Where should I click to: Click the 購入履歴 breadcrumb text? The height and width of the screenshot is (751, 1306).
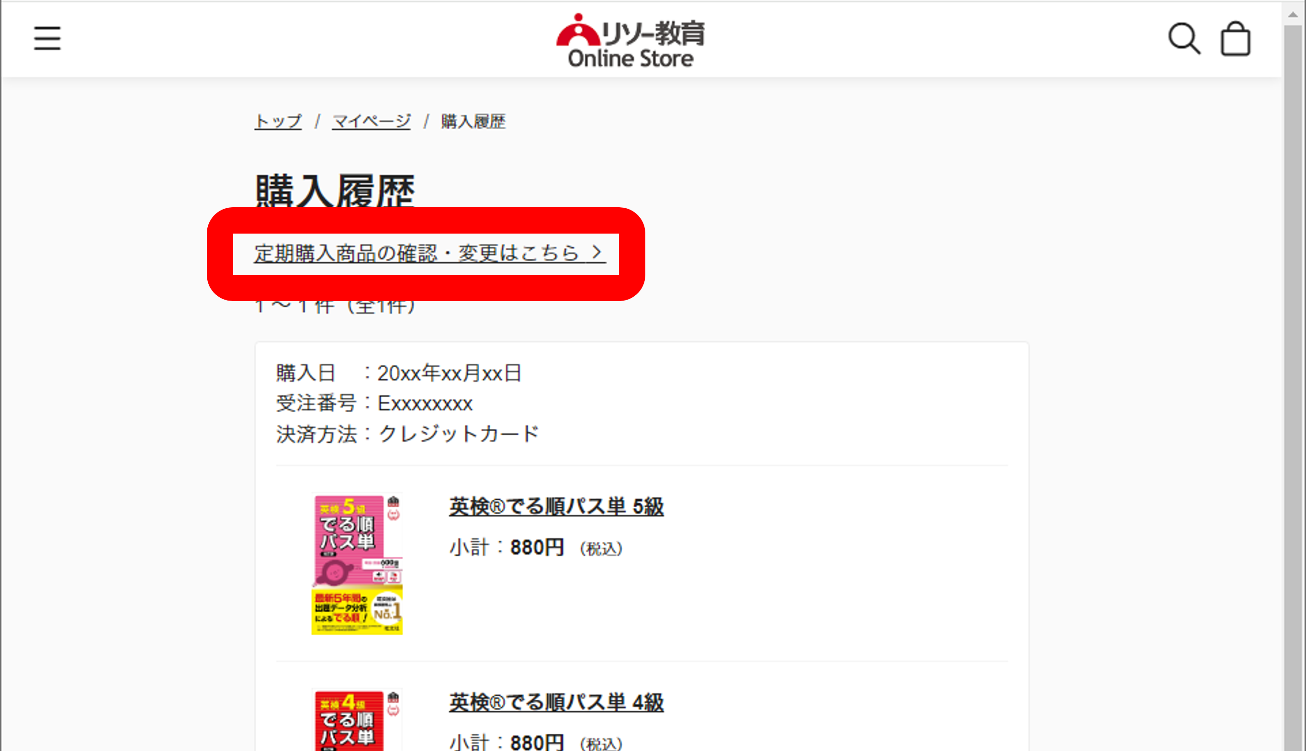473,122
